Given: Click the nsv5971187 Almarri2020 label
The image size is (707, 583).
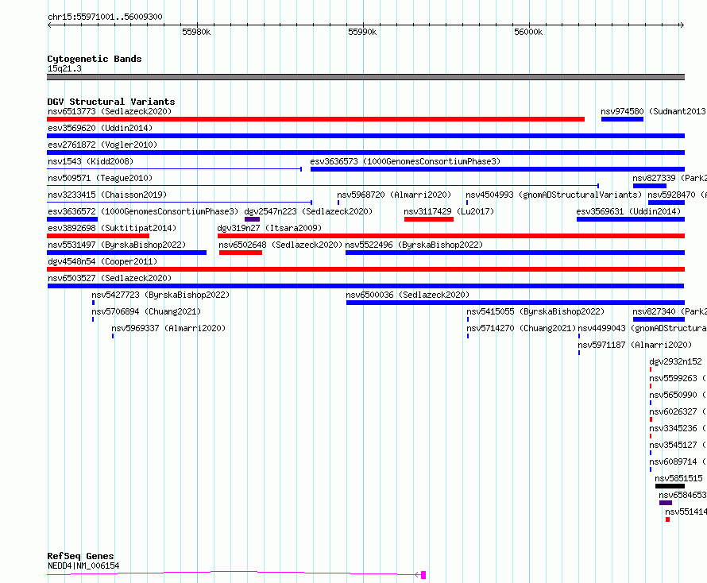Looking at the screenshot, I should pyautogui.click(x=635, y=345).
